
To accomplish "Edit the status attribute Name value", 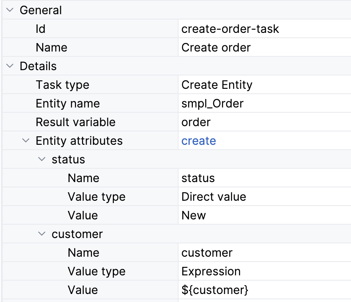I will coord(198,179).
